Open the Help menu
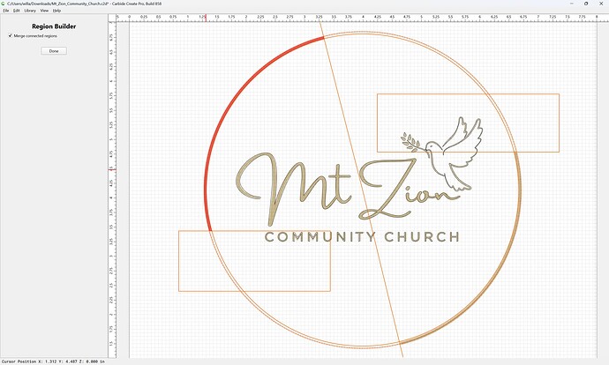 56,11
